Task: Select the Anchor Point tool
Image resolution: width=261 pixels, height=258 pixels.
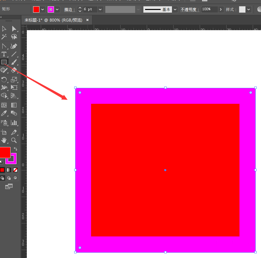Action: (x=4, y=46)
